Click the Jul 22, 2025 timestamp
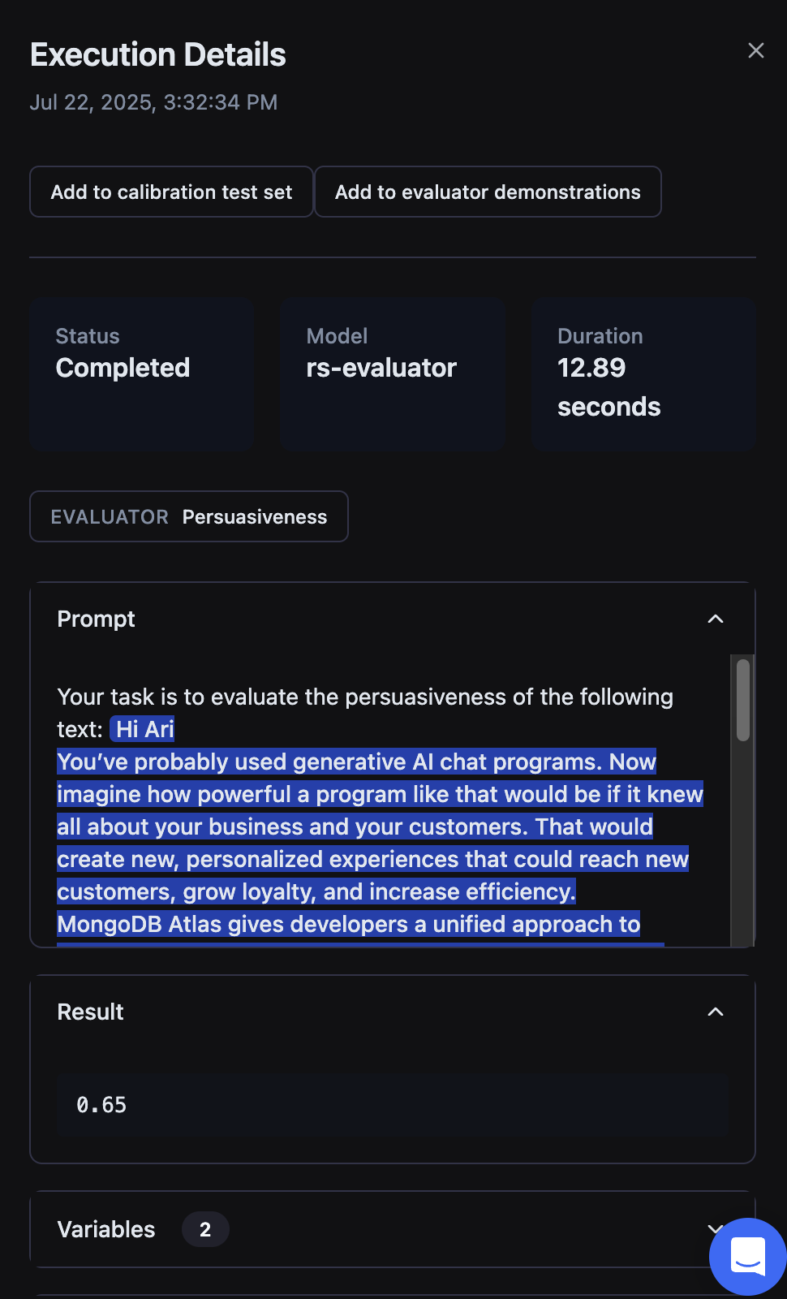787x1299 pixels. point(153,102)
